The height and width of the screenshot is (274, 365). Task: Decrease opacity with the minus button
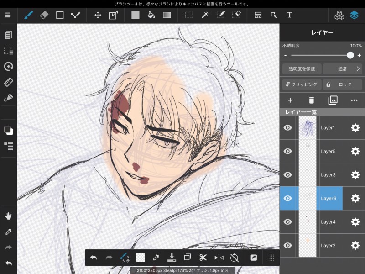(286, 55)
